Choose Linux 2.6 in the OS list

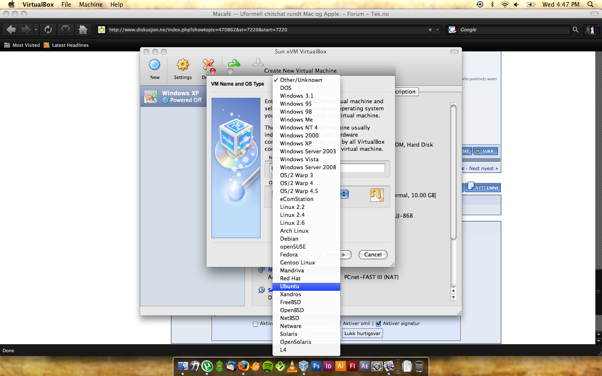(306, 223)
